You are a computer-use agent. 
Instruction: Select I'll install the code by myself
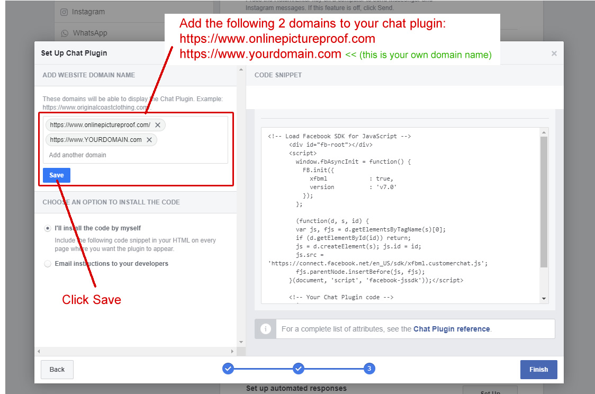[48, 228]
